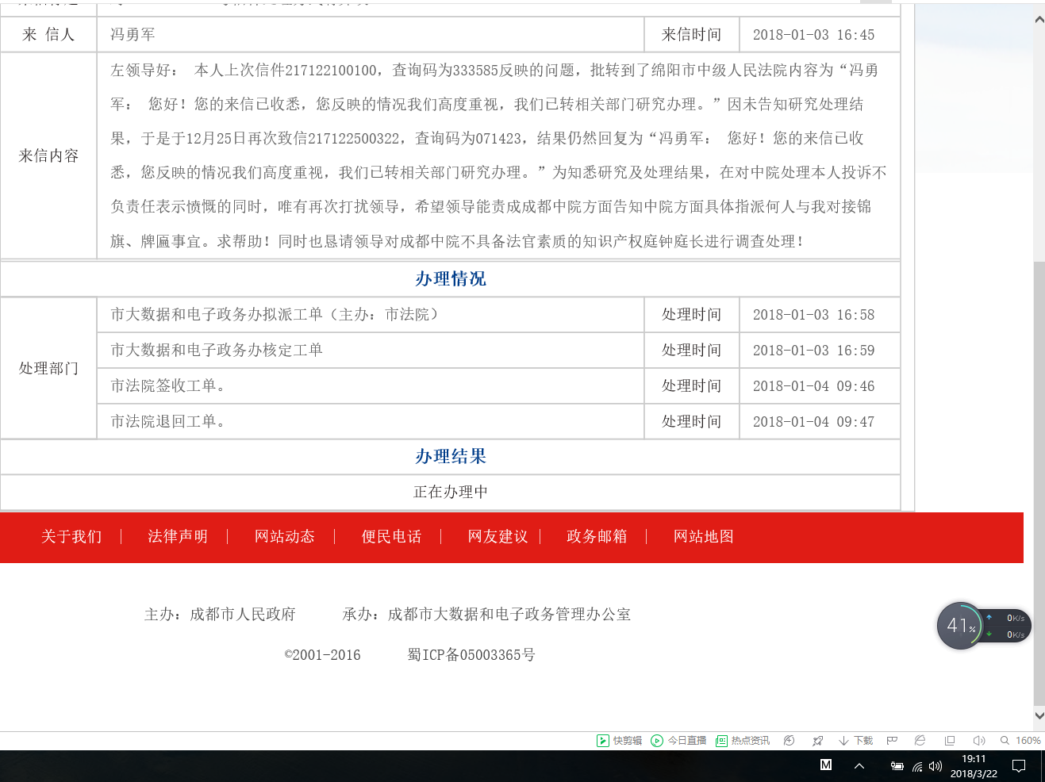This screenshot has width=1045, height=782.
Task: Click the 蜀ICP备05003365号 text
Action: (x=471, y=655)
